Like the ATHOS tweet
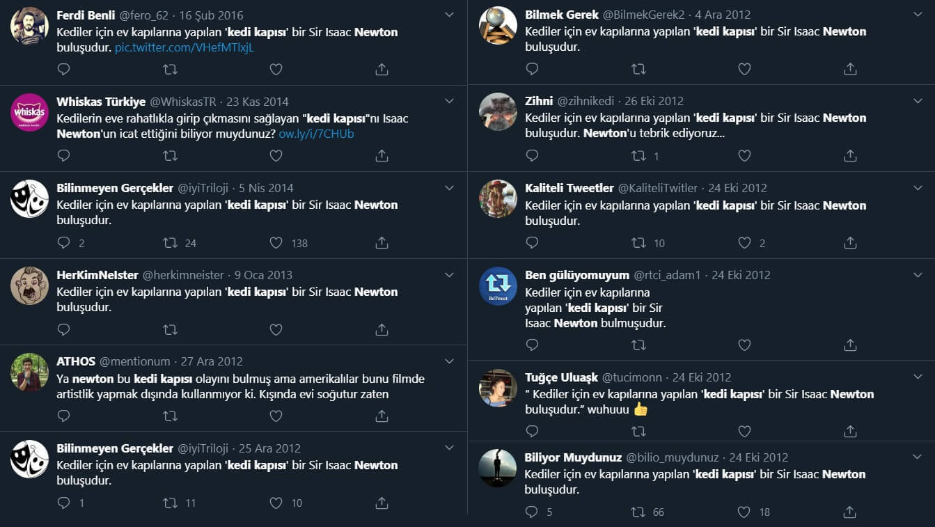This screenshot has width=935, height=527. click(276, 416)
